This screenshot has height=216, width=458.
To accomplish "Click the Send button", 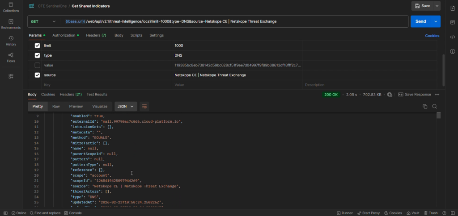I will (x=420, y=21).
